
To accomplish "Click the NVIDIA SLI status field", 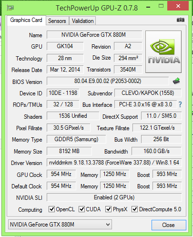I will (114, 197).
